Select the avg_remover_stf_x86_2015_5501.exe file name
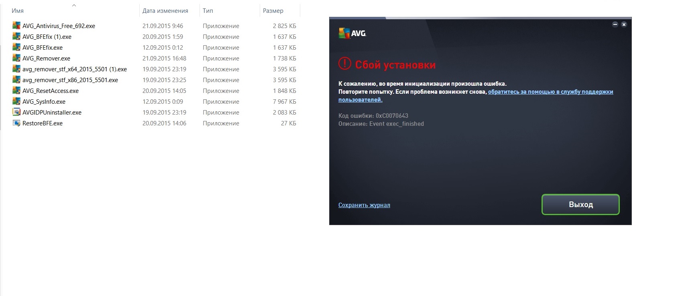 coord(70,80)
